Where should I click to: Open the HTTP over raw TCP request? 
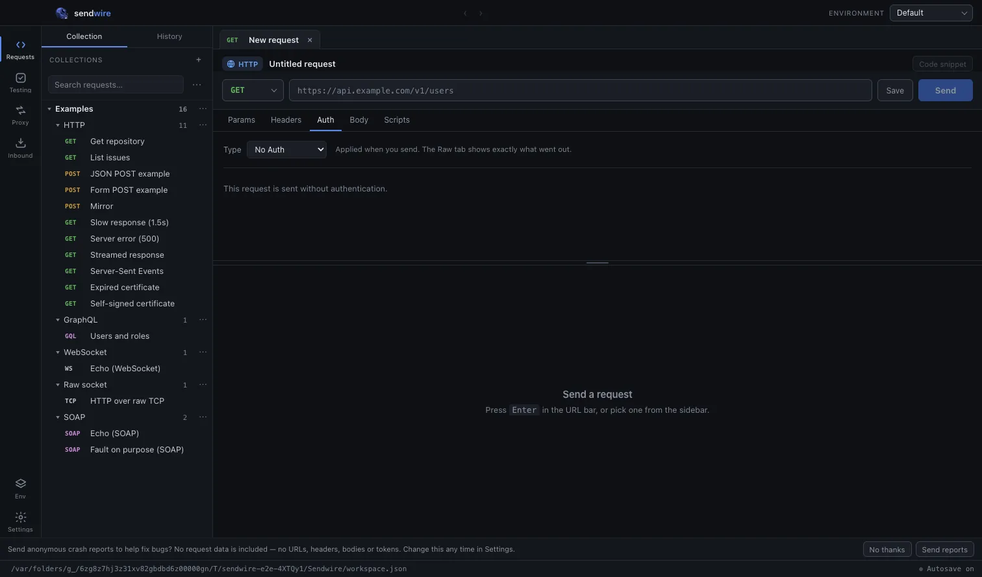127,401
